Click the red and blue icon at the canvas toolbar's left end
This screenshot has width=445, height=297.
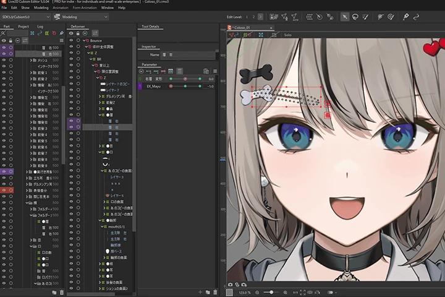234,35
